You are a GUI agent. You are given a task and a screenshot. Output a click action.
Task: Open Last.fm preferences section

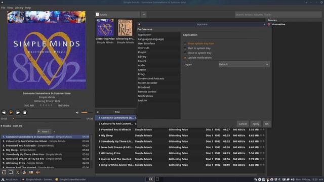158,100
